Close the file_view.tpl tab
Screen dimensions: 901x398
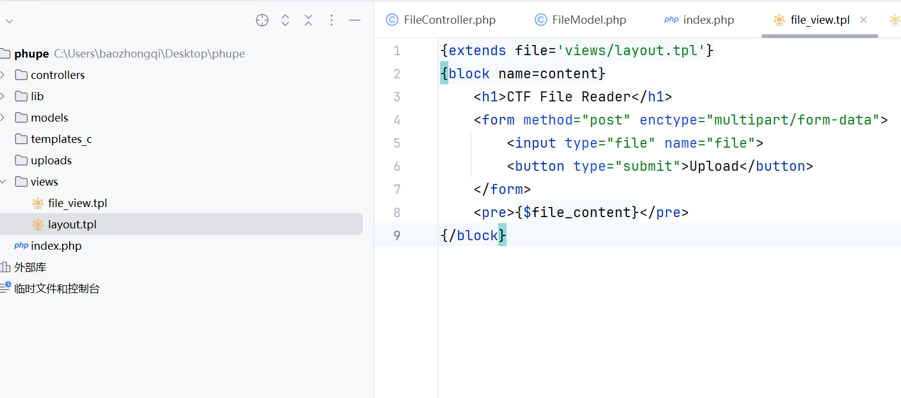pyautogui.click(x=864, y=20)
